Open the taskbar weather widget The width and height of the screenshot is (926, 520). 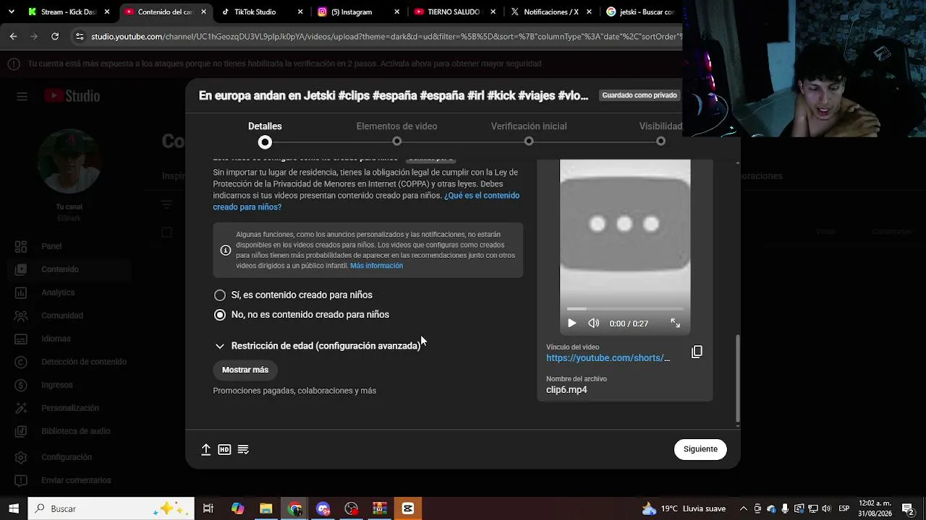point(684,508)
